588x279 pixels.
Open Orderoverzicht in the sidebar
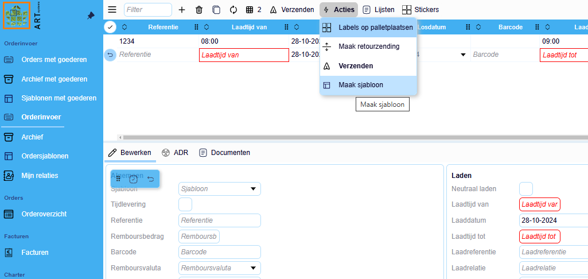point(44,214)
